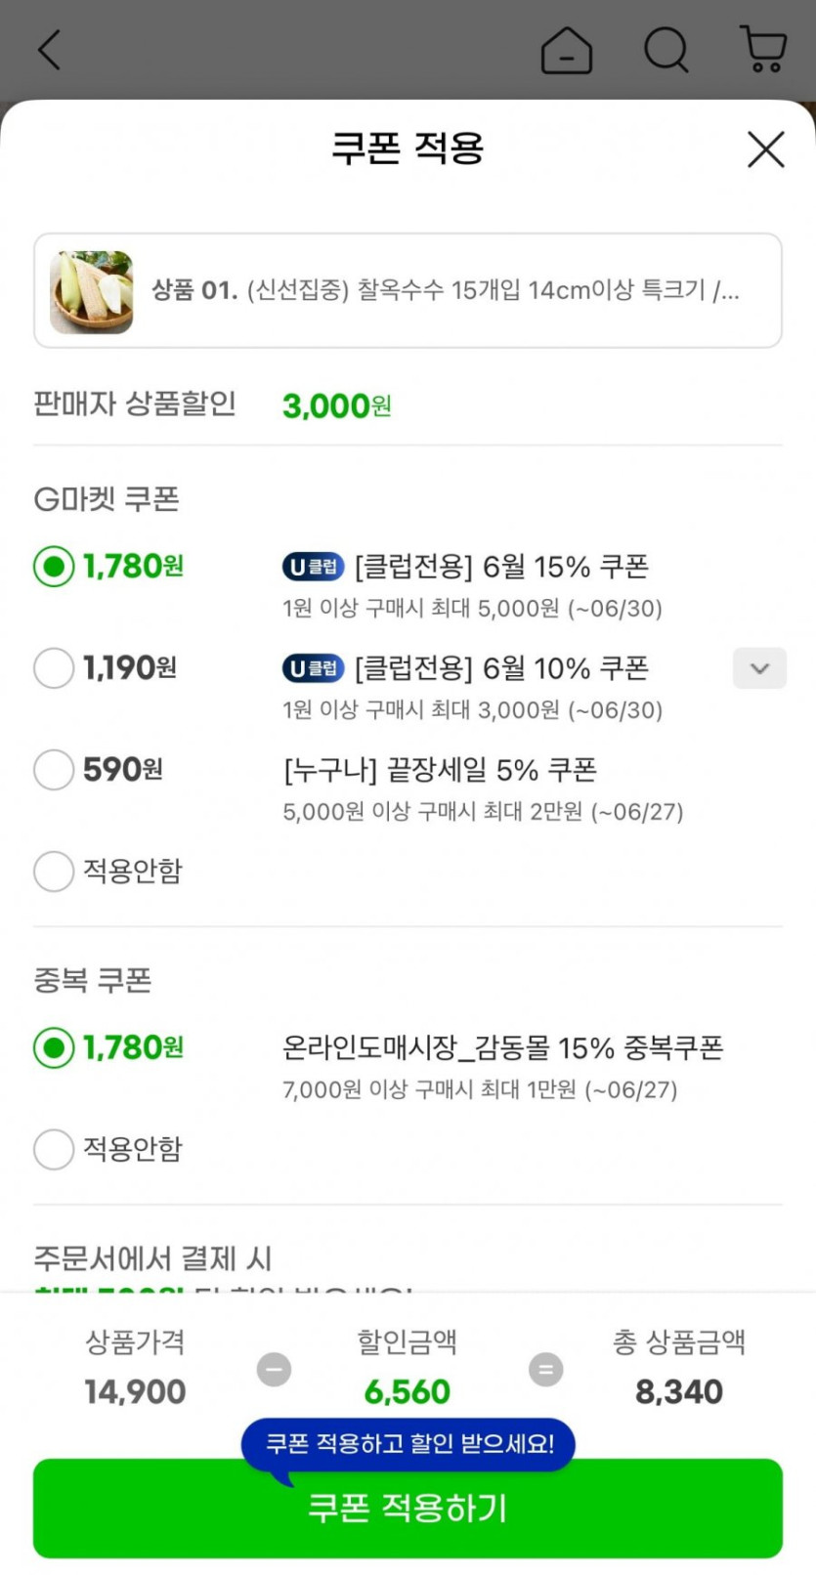Open the shopping cart icon
The image size is (816, 1575).
(x=763, y=49)
